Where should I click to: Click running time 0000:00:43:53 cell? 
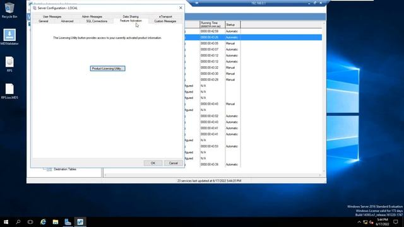pyautogui.click(x=209, y=146)
